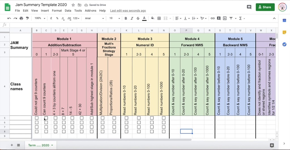The height and width of the screenshot is (150, 290).
Task: Tick row 6 '4 + 3 by counters' checkbox
Action: coord(56,122)
